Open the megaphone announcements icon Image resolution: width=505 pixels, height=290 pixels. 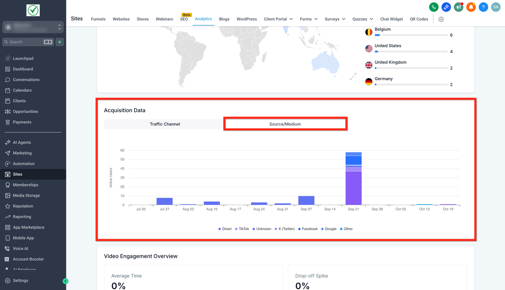458,7
